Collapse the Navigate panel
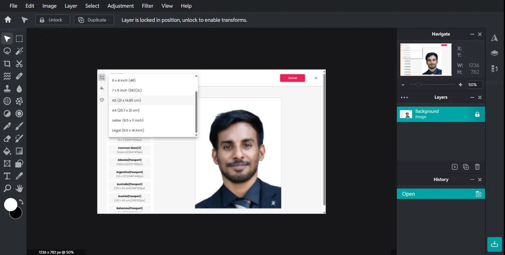Viewport: 505px width, 255px height. [x=472, y=34]
